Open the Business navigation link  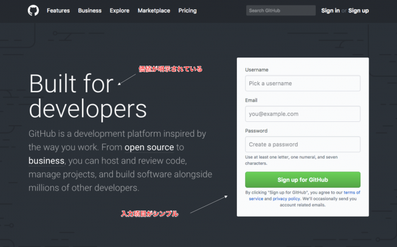[89, 11]
